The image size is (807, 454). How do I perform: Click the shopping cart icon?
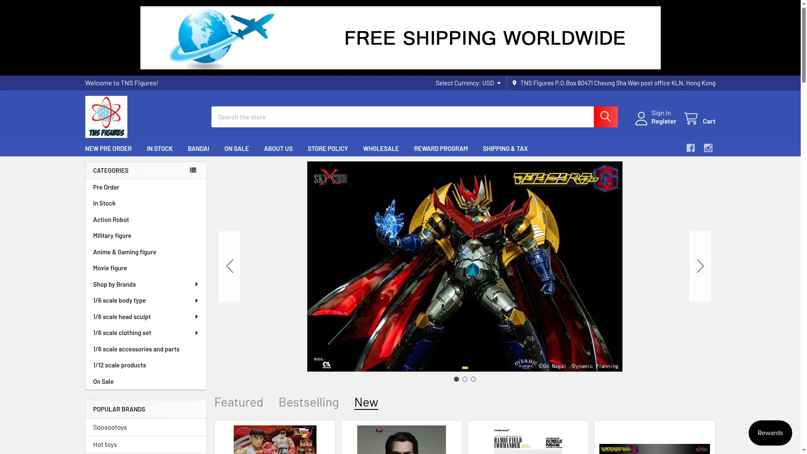[691, 119]
